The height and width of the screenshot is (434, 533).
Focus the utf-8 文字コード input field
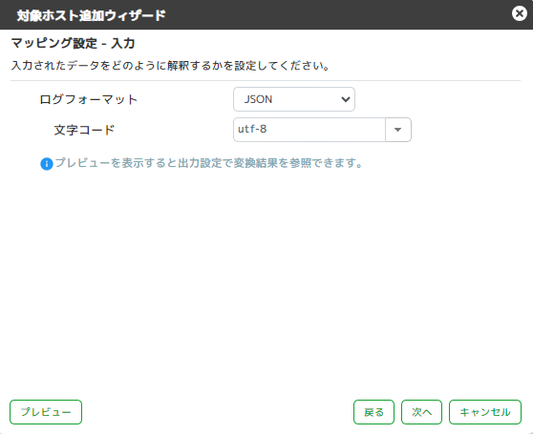point(309,130)
